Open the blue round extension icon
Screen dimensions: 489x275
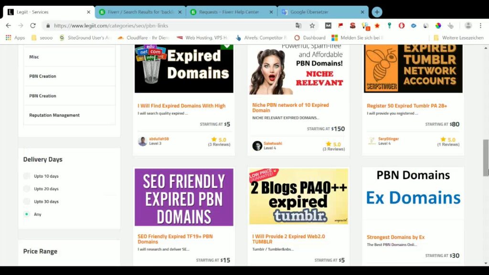[414, 26]
